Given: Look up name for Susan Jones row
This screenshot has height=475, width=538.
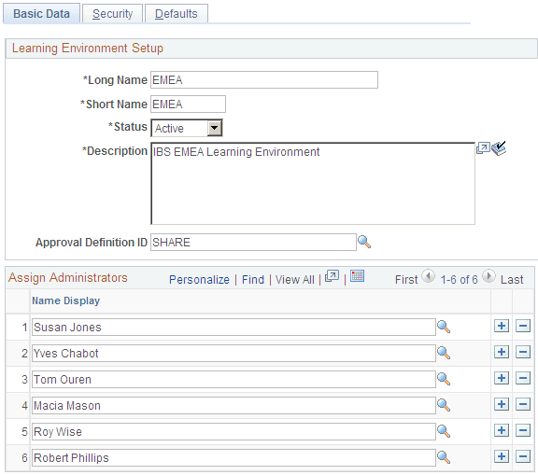Looking at the screenshot, I should (x=444, y=327).
